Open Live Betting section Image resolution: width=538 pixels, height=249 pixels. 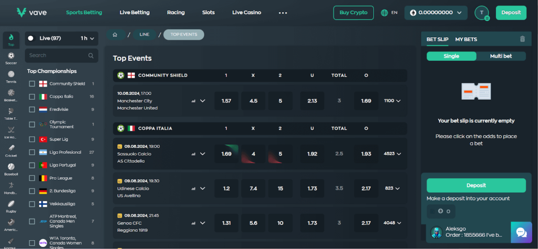point(134,13)
